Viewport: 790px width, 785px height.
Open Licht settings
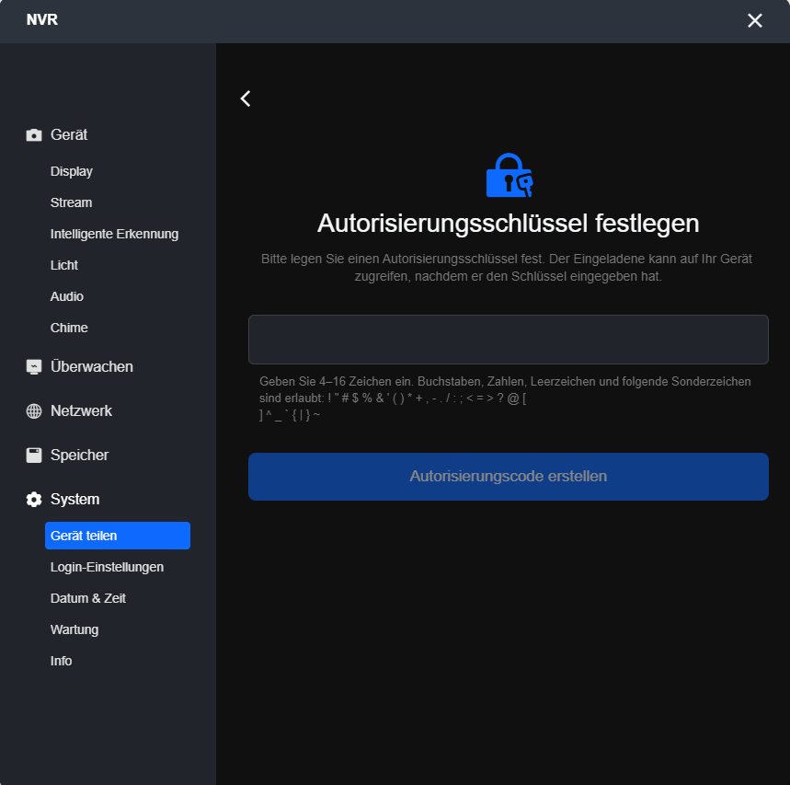coord(64,265)
